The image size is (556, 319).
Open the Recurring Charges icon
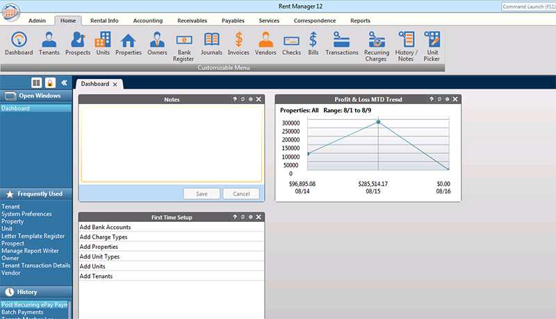(x=376, y=46)
